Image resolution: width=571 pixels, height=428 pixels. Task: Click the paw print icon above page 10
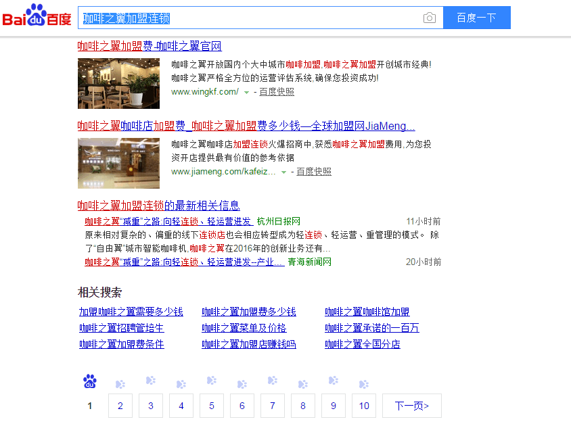(364, 384)
